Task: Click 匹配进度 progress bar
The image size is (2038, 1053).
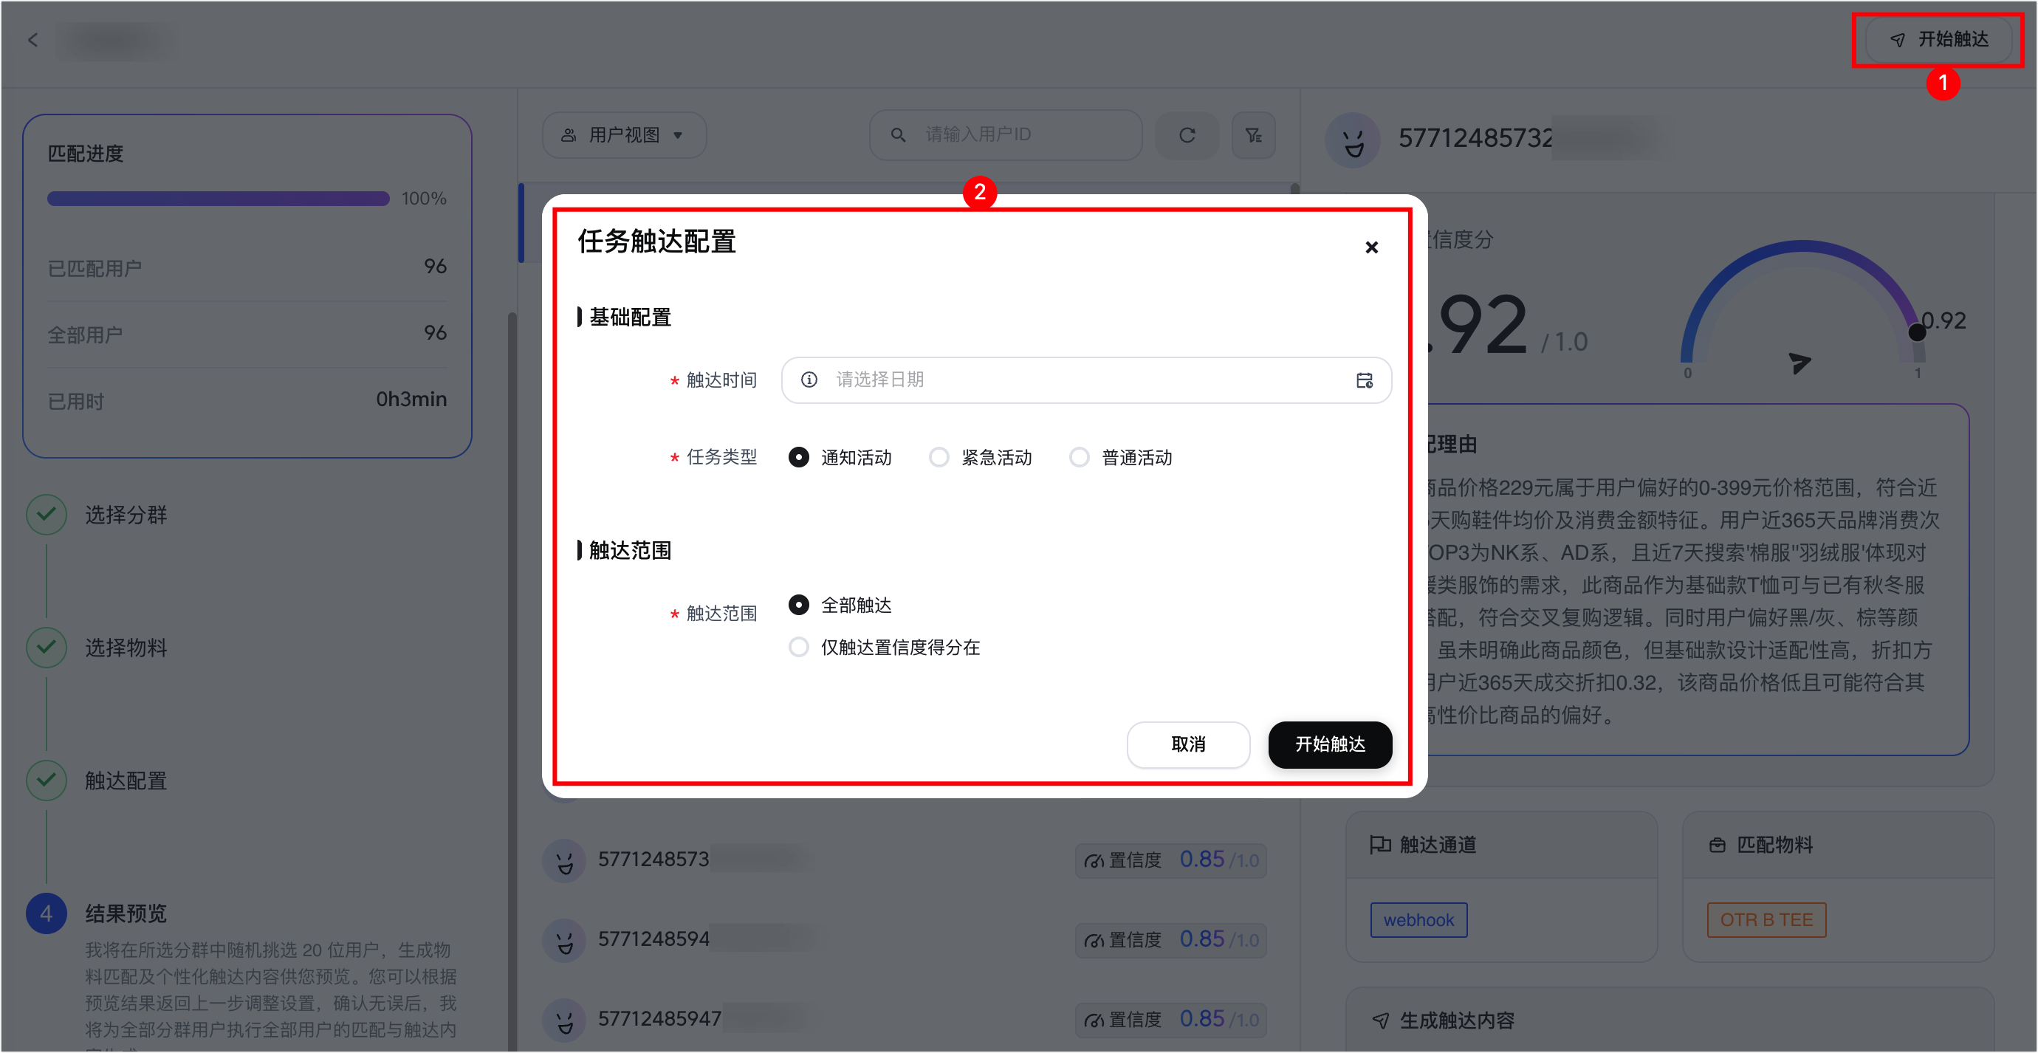Action: pos(219,199)
